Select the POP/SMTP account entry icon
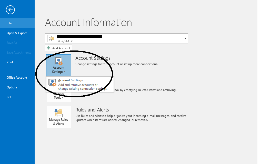 point(50,38)
